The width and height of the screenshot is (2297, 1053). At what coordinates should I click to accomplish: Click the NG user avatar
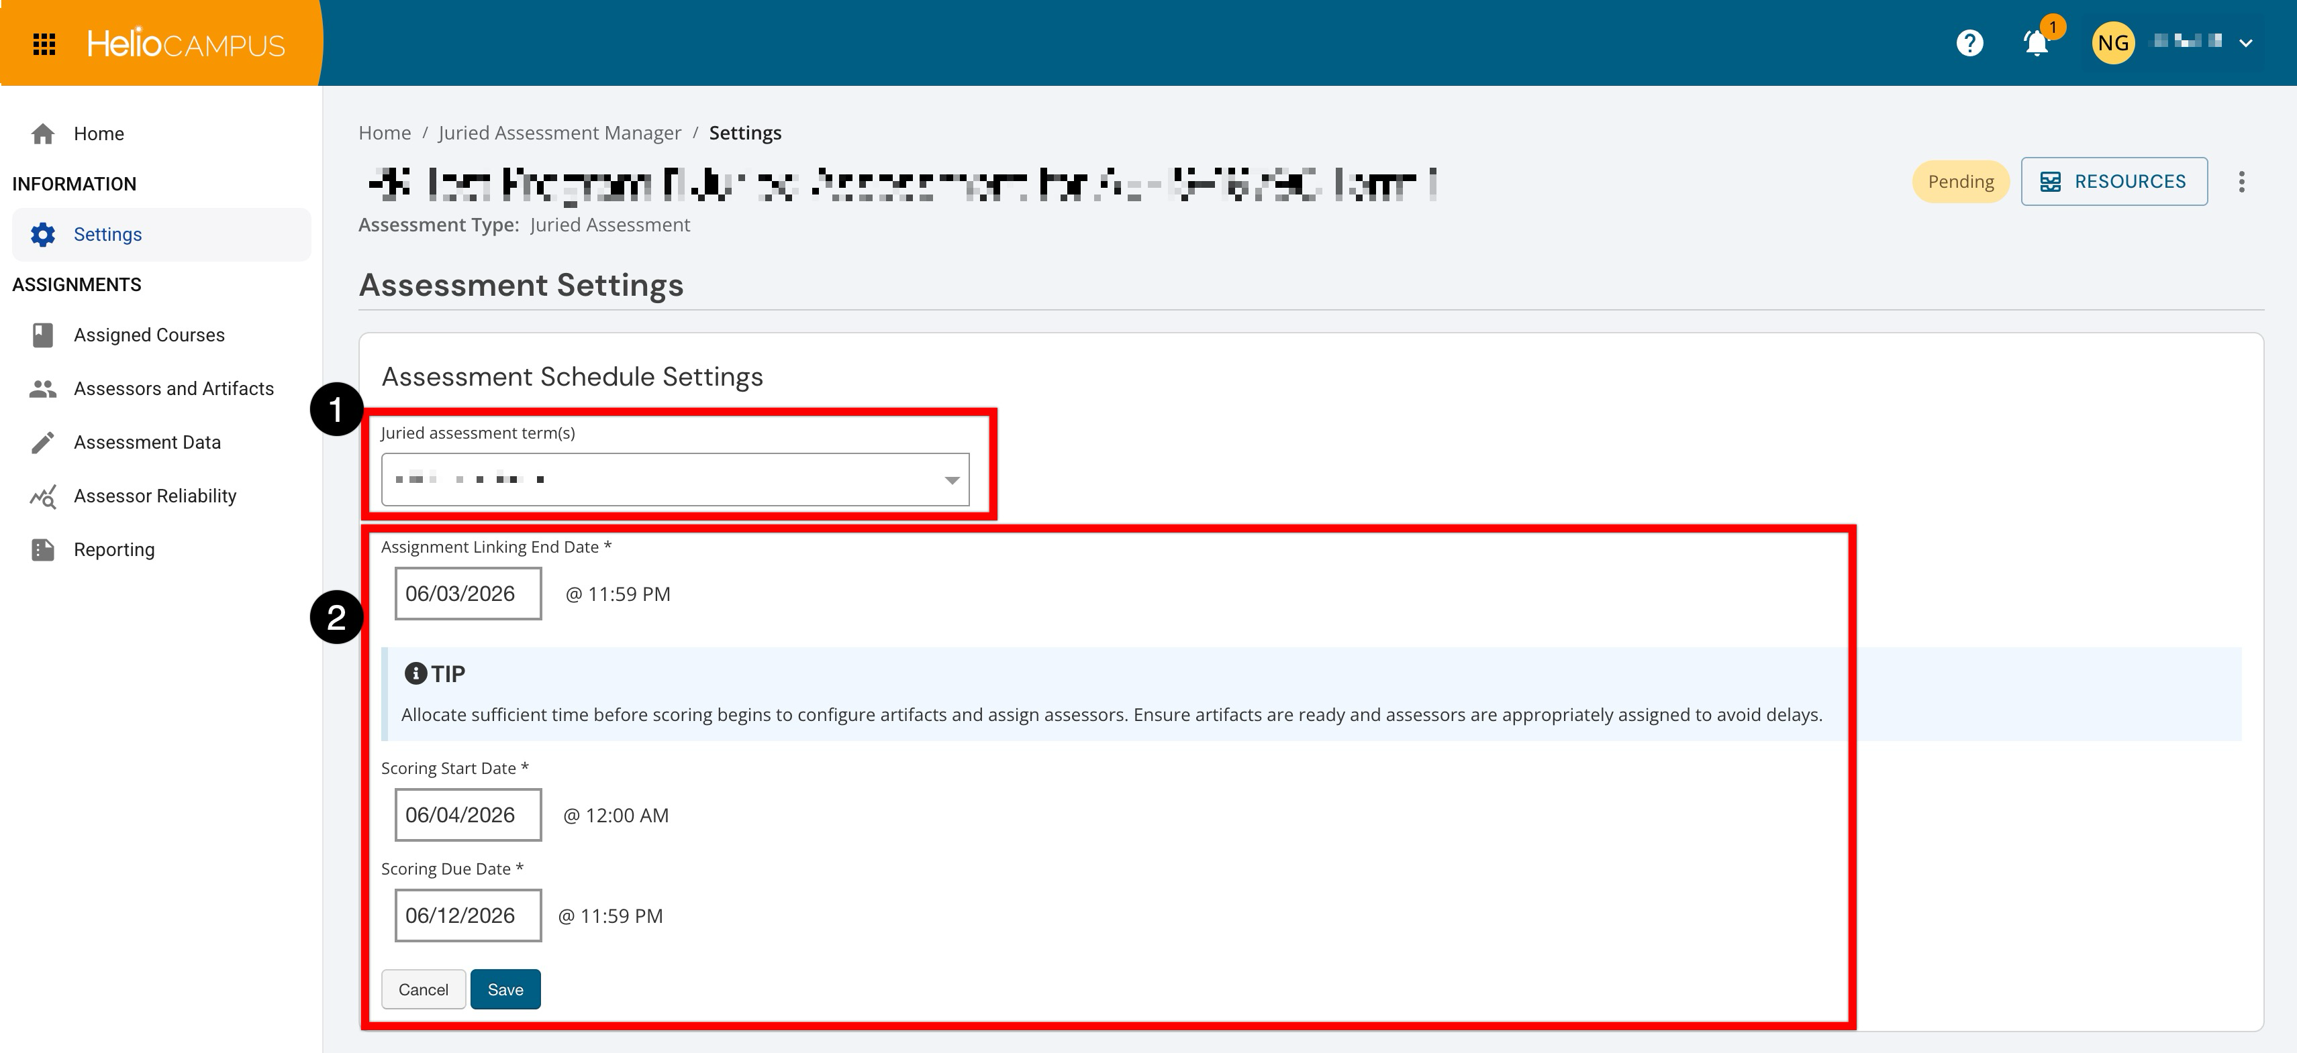pyautogui.click(x=2112, y=43)
